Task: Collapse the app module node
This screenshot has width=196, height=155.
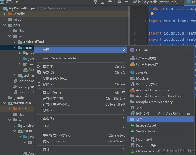Action: (5, 25)
